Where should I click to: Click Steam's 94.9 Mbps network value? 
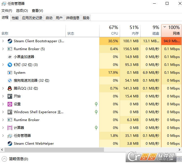pos(172,41)
